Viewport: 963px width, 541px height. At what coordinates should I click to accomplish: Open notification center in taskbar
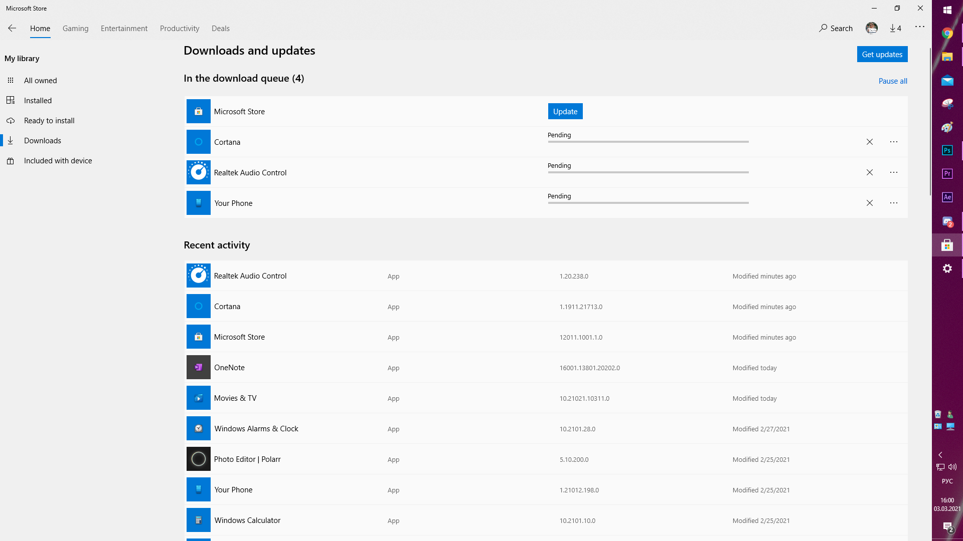(x=947, y=527)
